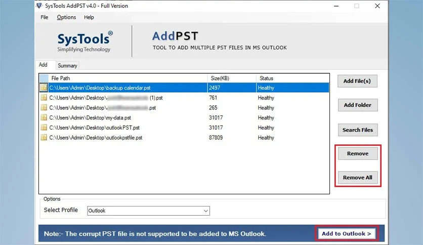The width and height of the screenshot is (423, 245).
Task: Click the PST file icon for outlookPST.pst
Action: (x=44, y=128)
